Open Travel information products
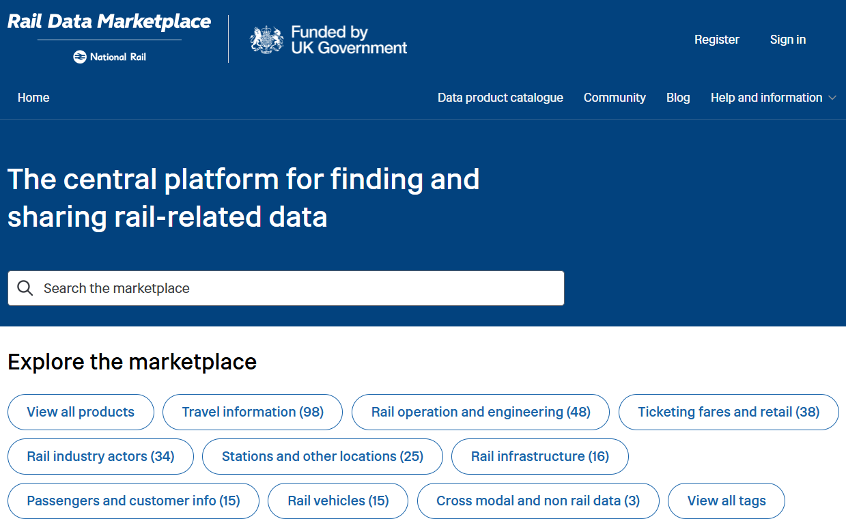This screenshot has height=532, width=846. [x=252, y=412]
